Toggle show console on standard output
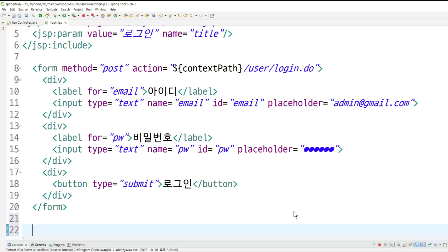The image size is (448, 252). [416, 245]
